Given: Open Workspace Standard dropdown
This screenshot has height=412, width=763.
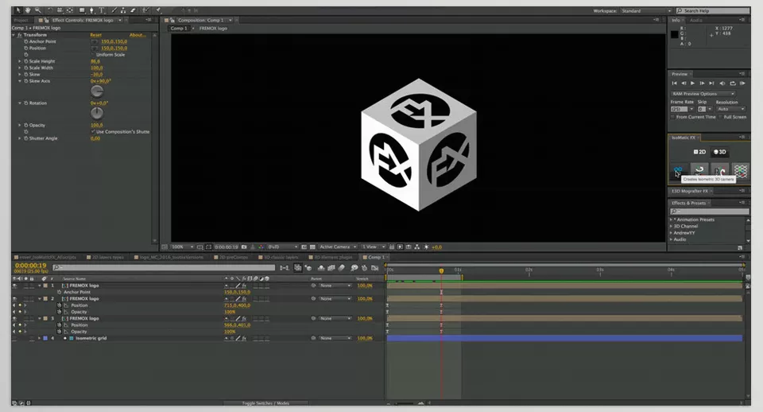Looking at the screenshot, I should tap(646, 10).
